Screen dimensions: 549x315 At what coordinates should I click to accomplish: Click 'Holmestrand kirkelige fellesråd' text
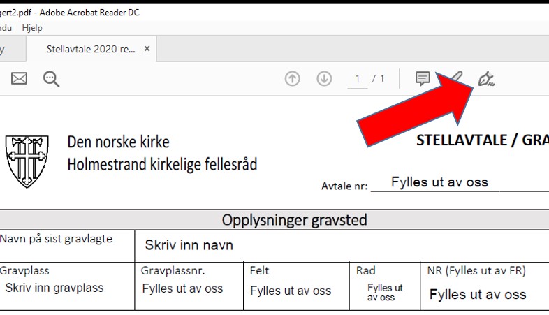coord(162,165)
